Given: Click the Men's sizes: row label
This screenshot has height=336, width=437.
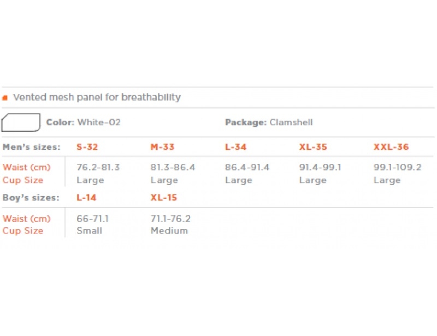Looking at the screenshot, I should point(32,147).
